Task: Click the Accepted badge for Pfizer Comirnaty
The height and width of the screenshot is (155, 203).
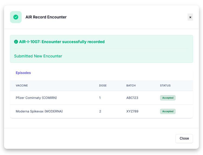Action: click(168, 98)
